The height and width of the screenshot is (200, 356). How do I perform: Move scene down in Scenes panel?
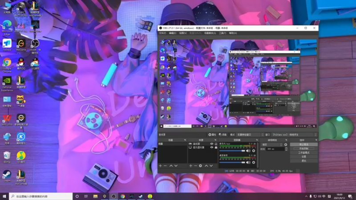176,166
